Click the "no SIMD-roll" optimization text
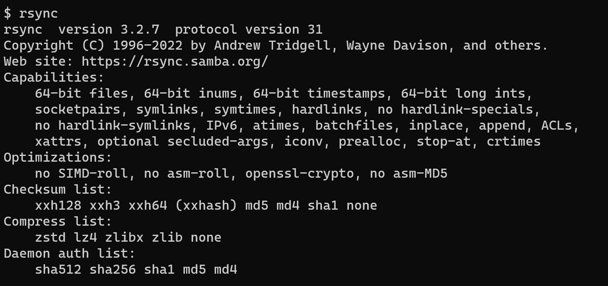Viewport: 608px width, 286px height. (81, 174)
